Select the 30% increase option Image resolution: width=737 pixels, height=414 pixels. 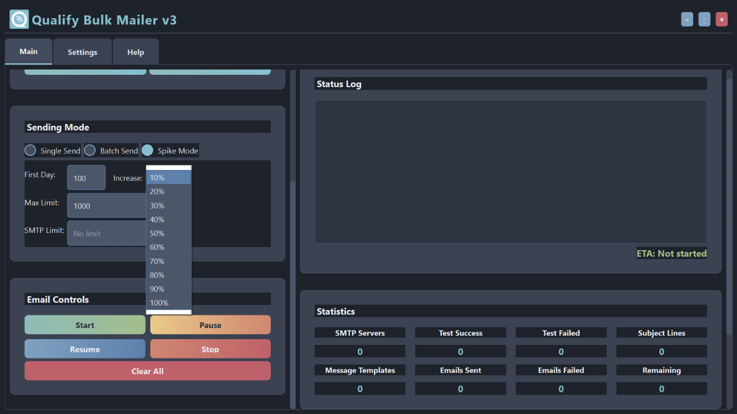[x=168, y=206]
